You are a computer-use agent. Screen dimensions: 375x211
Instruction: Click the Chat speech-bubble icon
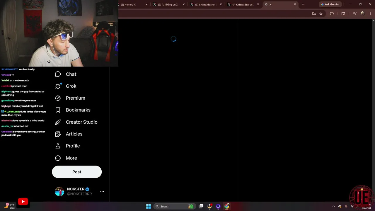tap(58, 74)
